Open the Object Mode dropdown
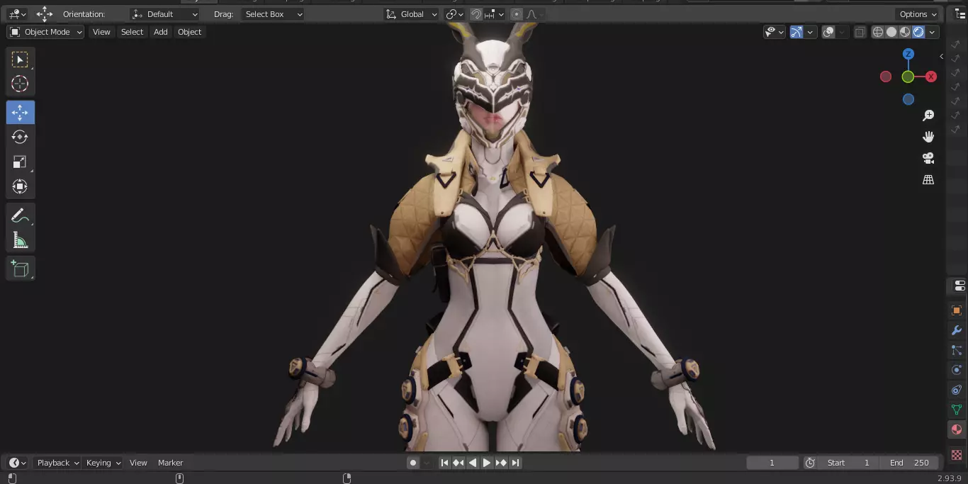 45,32
